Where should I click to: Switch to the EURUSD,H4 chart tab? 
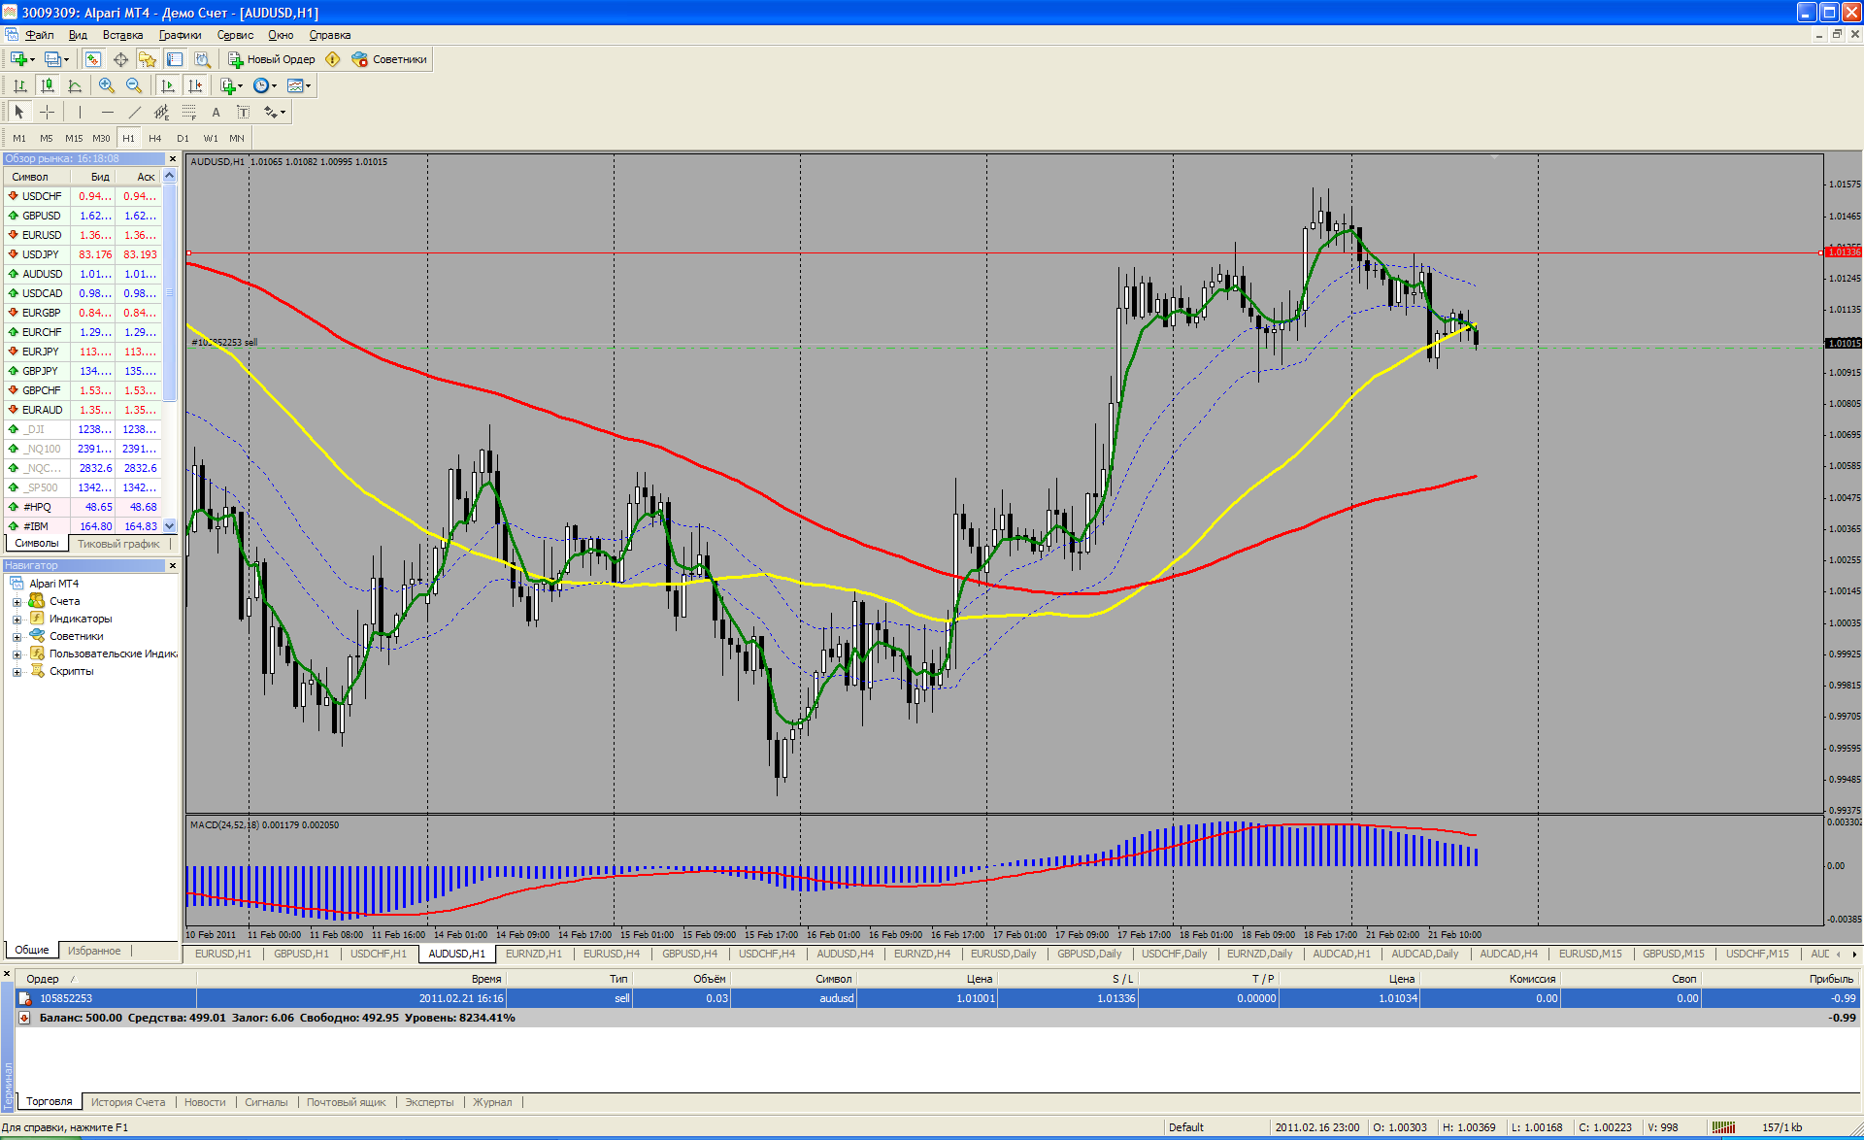(x=611, y=954)
